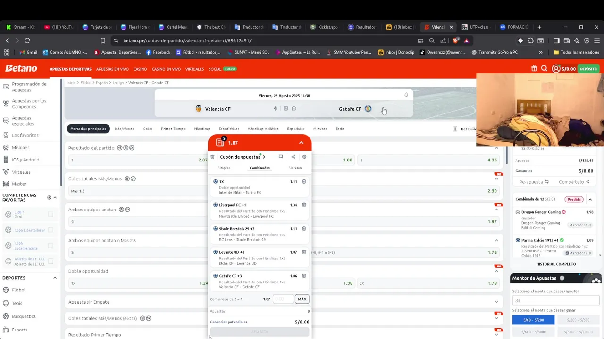This screenshot has height=339, width=604.
Task: Select the Hándicap Asiático markets tab
Action: pyautogui.click(x=263, y=129)
